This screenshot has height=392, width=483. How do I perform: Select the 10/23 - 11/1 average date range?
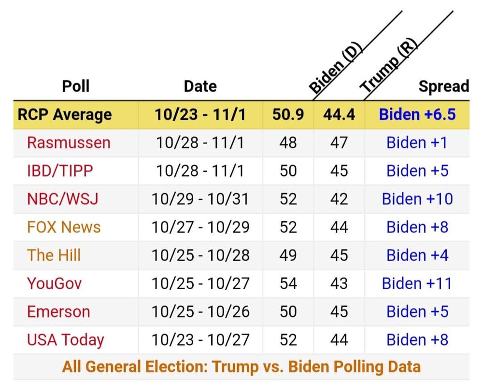tap(200, 115)
